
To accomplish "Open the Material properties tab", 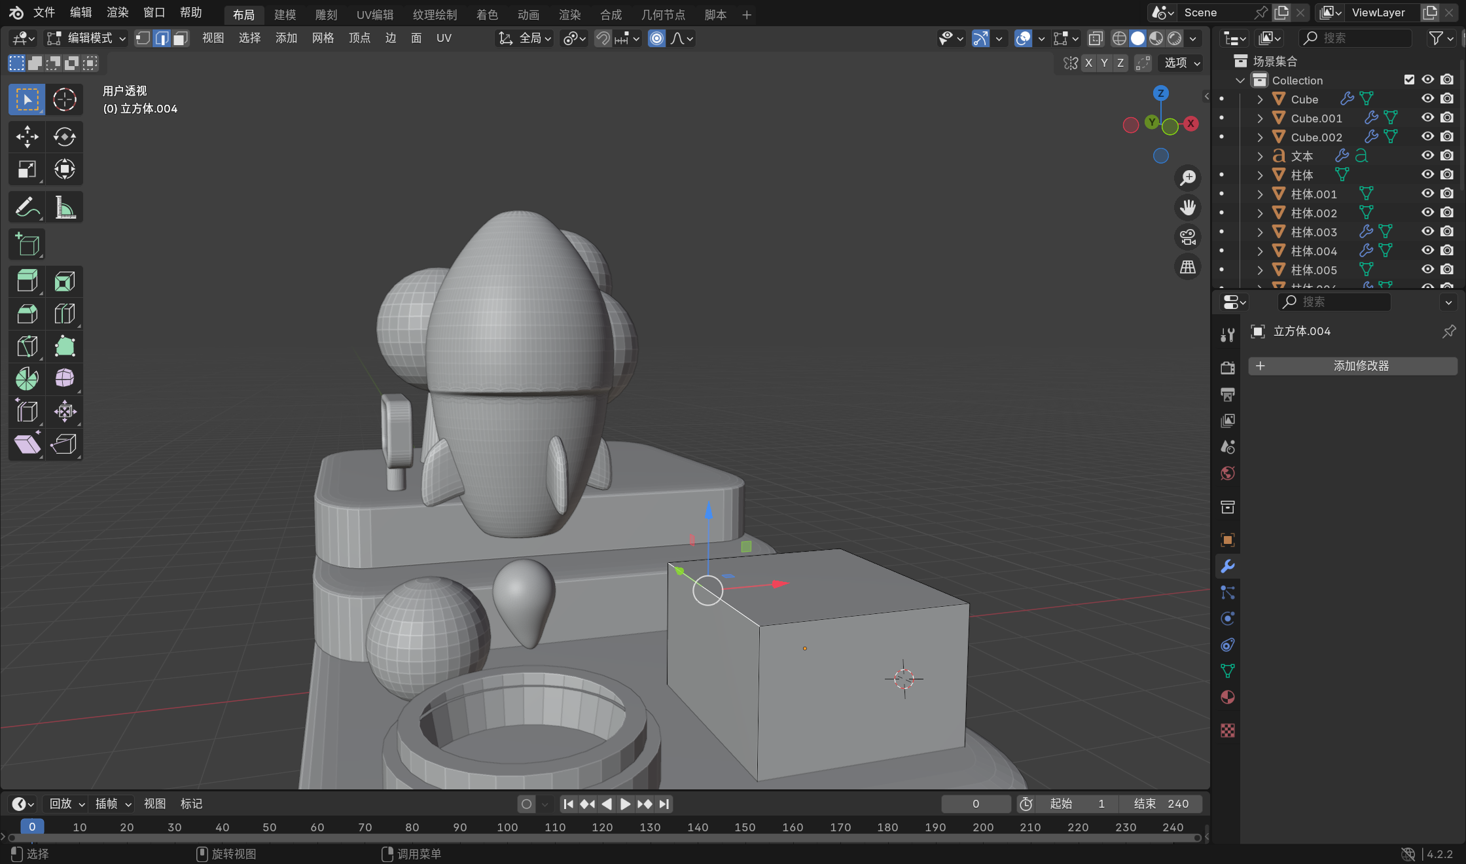I will (1228, 698).
